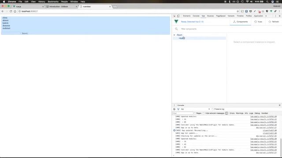Clear the console log
The width and height of the screenshot is (282, 158).
pyautogui.click(x=174, y=109)
